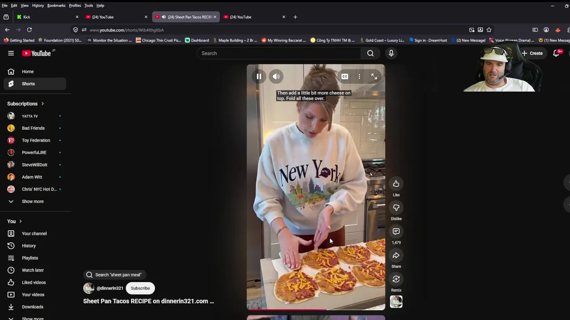Switch to the first (24) YouTube tab
This screenshot has width=570, height=320.
click(116, 17)
